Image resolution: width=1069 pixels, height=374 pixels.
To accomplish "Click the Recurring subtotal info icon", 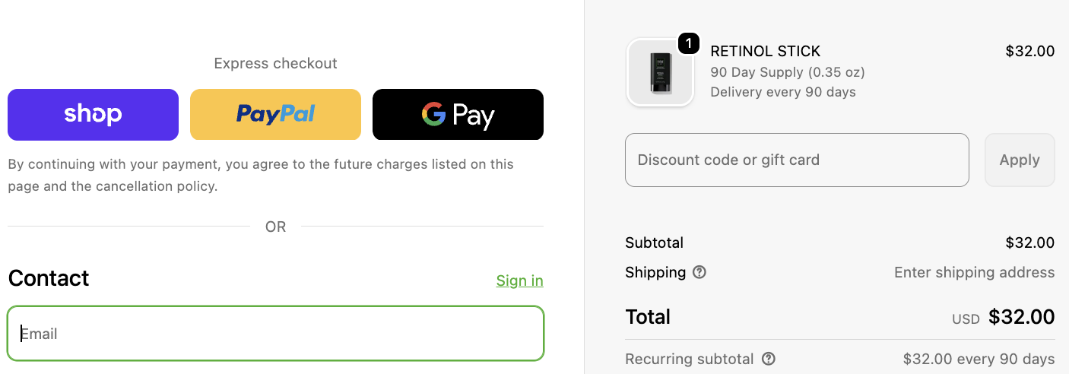I will point(769,359).
